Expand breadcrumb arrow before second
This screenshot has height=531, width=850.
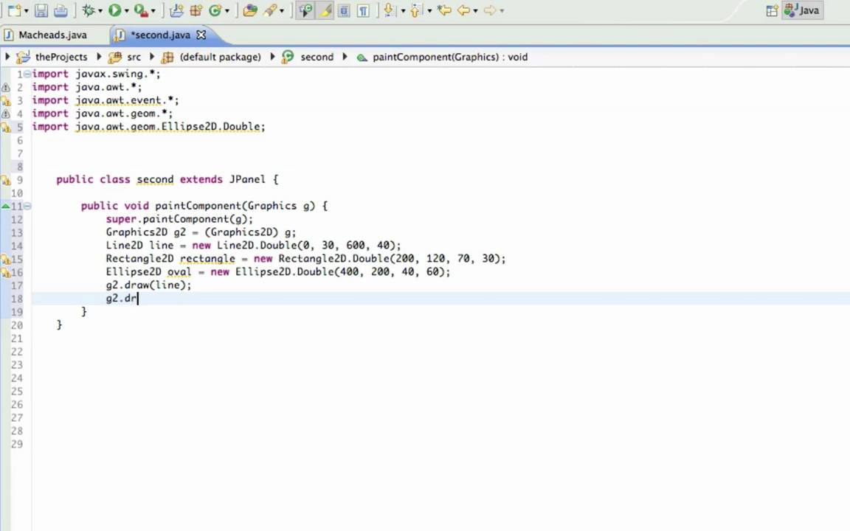click(273, 56)
